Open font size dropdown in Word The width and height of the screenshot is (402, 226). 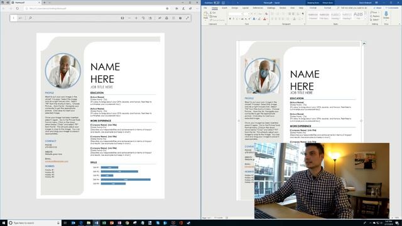(249, 14)
